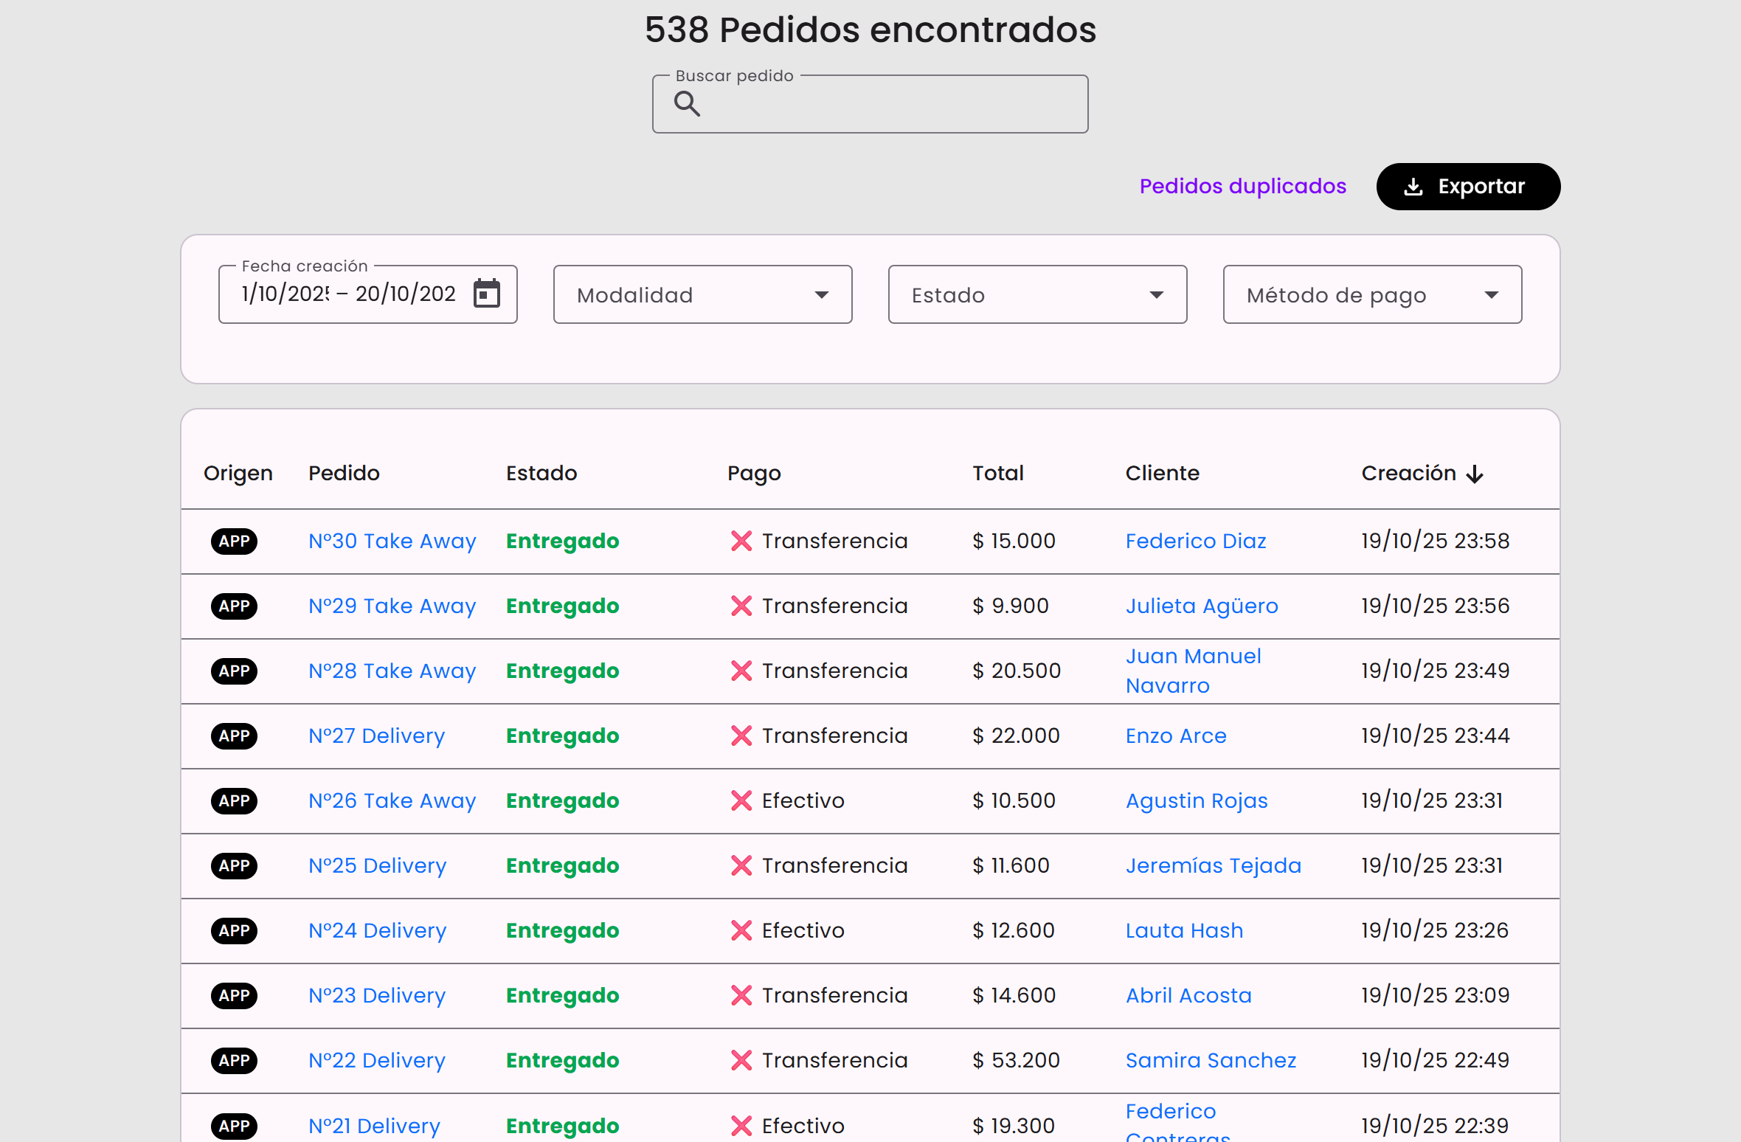The width and height of the screenshot is (1741, 1142).
Task: Click the red X for order Nº27
Action: (x=741, y=736)
